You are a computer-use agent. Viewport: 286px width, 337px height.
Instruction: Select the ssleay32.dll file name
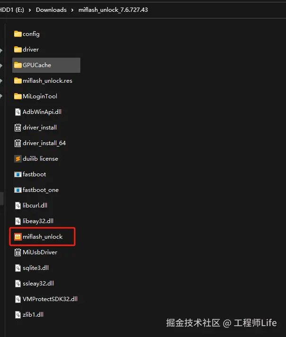(x=38, y=284)
